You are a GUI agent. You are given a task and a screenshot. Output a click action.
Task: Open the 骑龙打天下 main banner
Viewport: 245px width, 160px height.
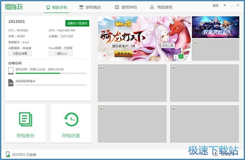point(144,39)
